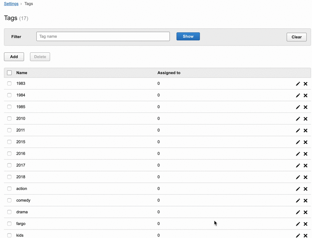312x238 pixels.
Task: Edit the 1985 tag with pencil icon
Action: pos(298,107)
